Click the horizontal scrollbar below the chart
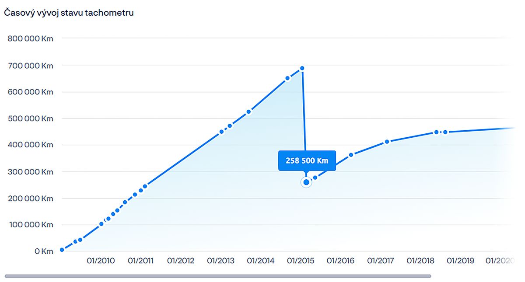 coord(217,276)
